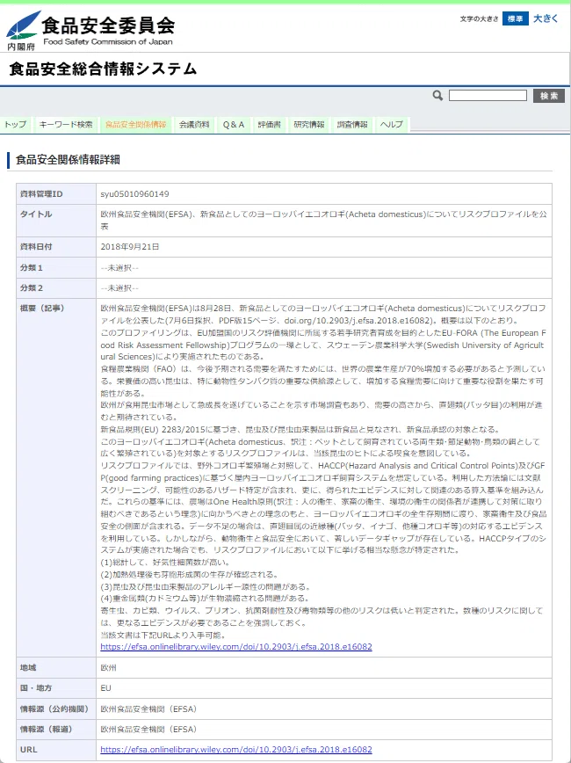571x763 pixels.
Task: Click the Food Safety Commission logo
Action: [x=90, y=30]
